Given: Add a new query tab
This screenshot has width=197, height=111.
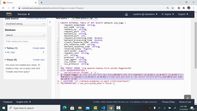Looking at the screenshot, I should coord(96,18).
